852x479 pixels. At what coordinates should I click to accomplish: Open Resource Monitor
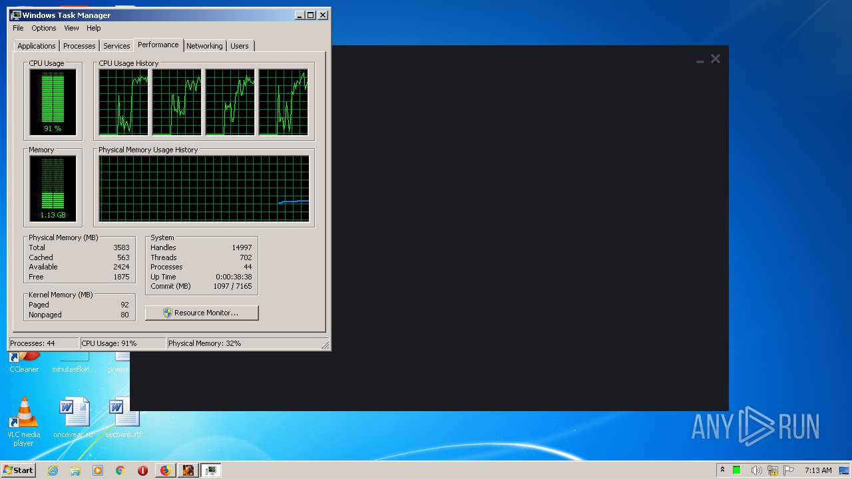click(202, 313)
